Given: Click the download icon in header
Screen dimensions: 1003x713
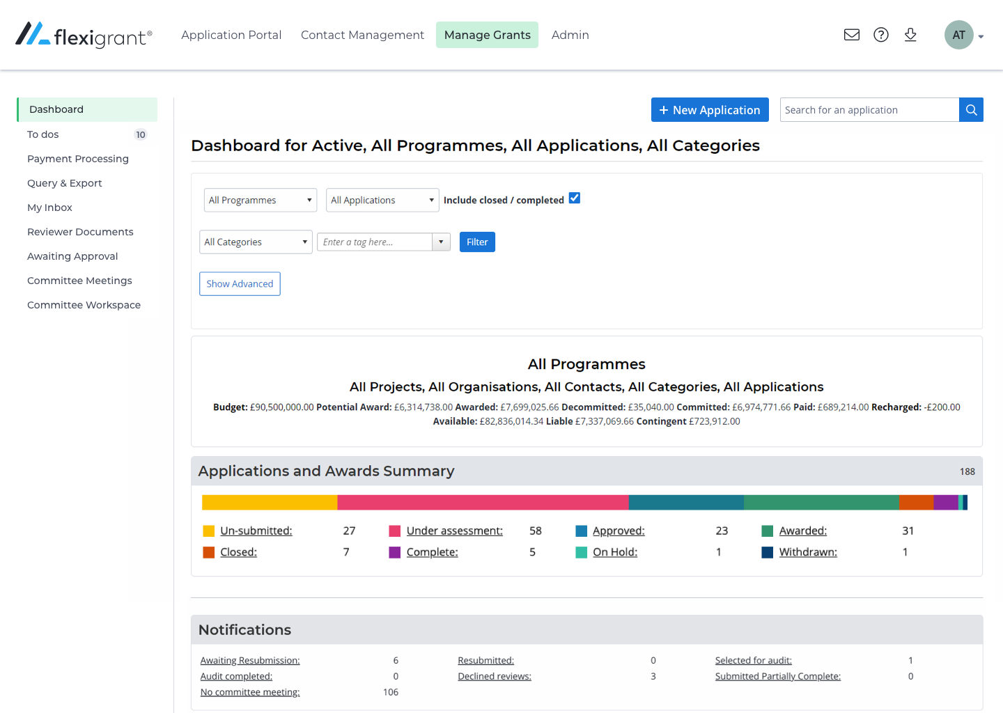Looking at the screenshot, I should click(x=910, y=35).
